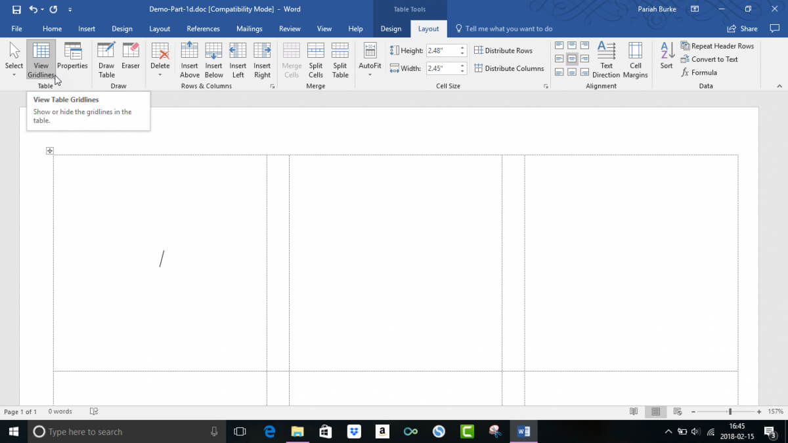
Task: Switch to Print Layout view
Action: click(x=655, y=411)
